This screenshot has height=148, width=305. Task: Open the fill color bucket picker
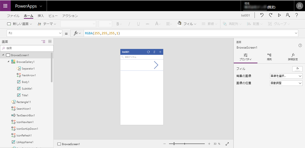(297, 69)
